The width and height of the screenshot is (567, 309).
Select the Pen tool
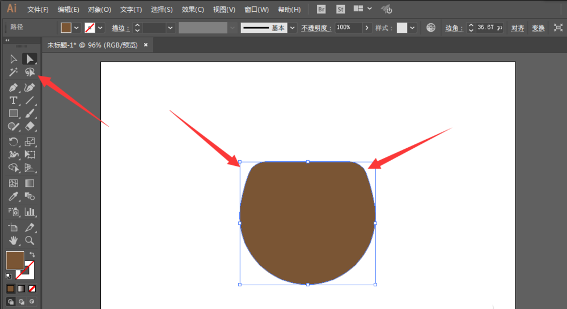tap(14, 87)
